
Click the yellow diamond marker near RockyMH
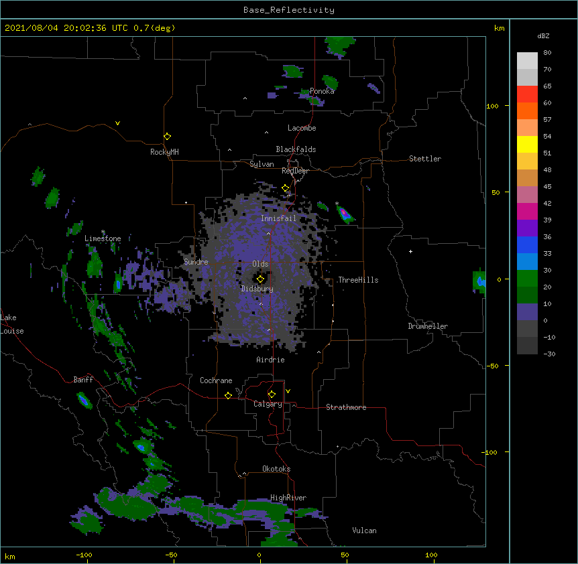pyautogui.click(x=167, y=137)
